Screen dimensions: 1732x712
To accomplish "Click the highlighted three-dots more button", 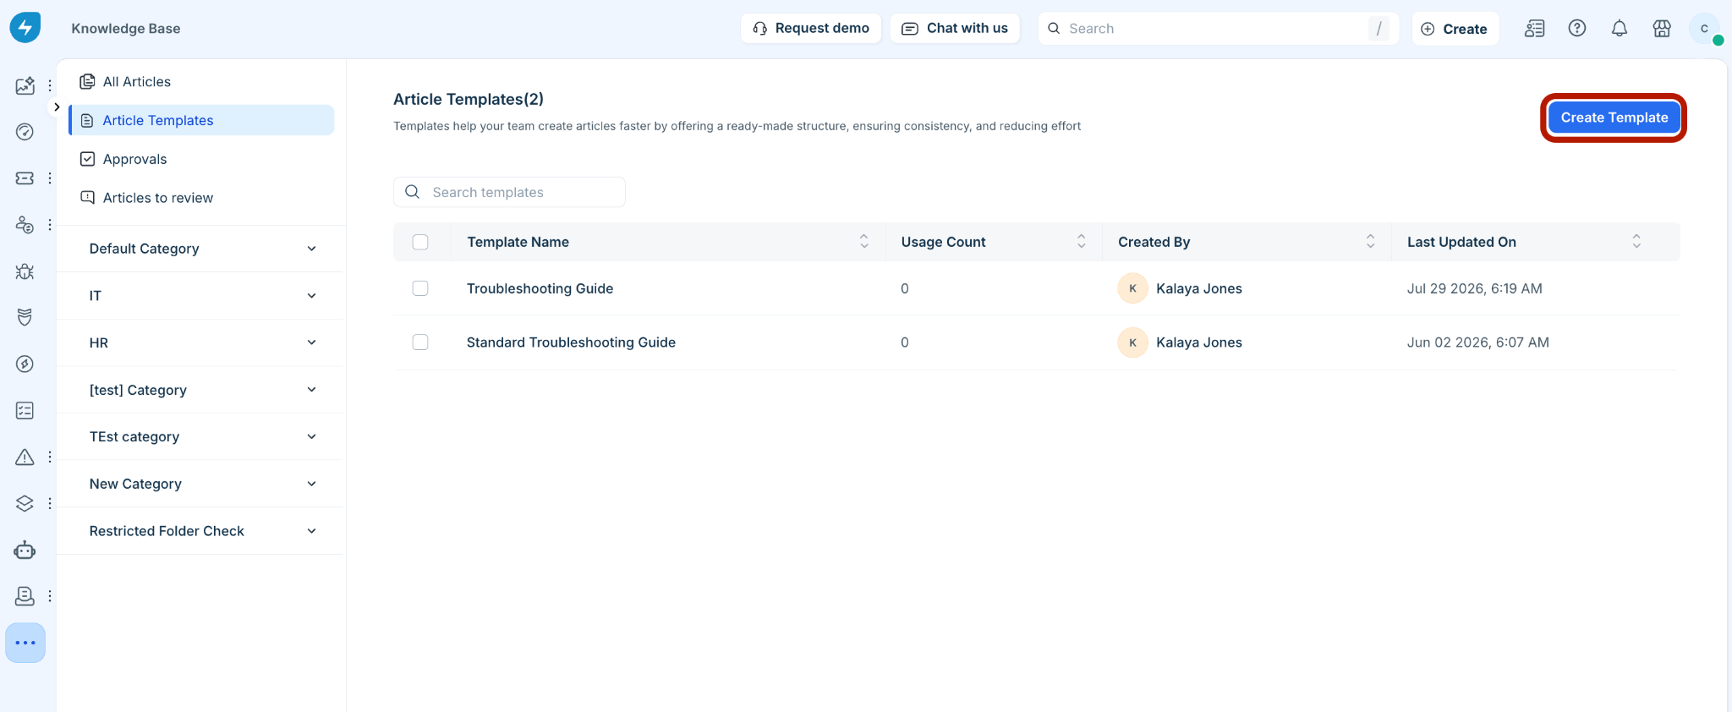I will [25, 643].
